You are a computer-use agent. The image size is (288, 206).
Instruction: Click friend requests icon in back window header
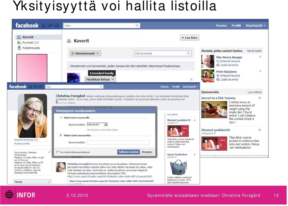(43, 25)
